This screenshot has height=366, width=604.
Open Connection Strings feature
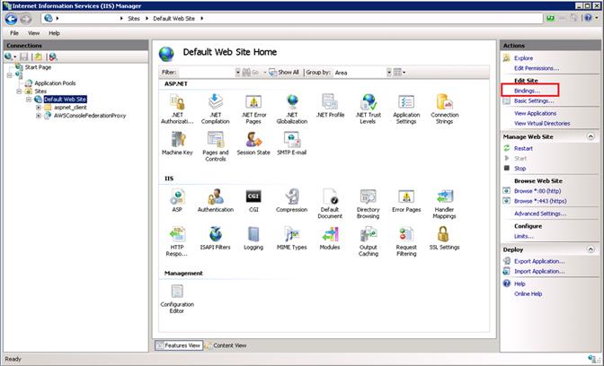[x=445, y=109]
